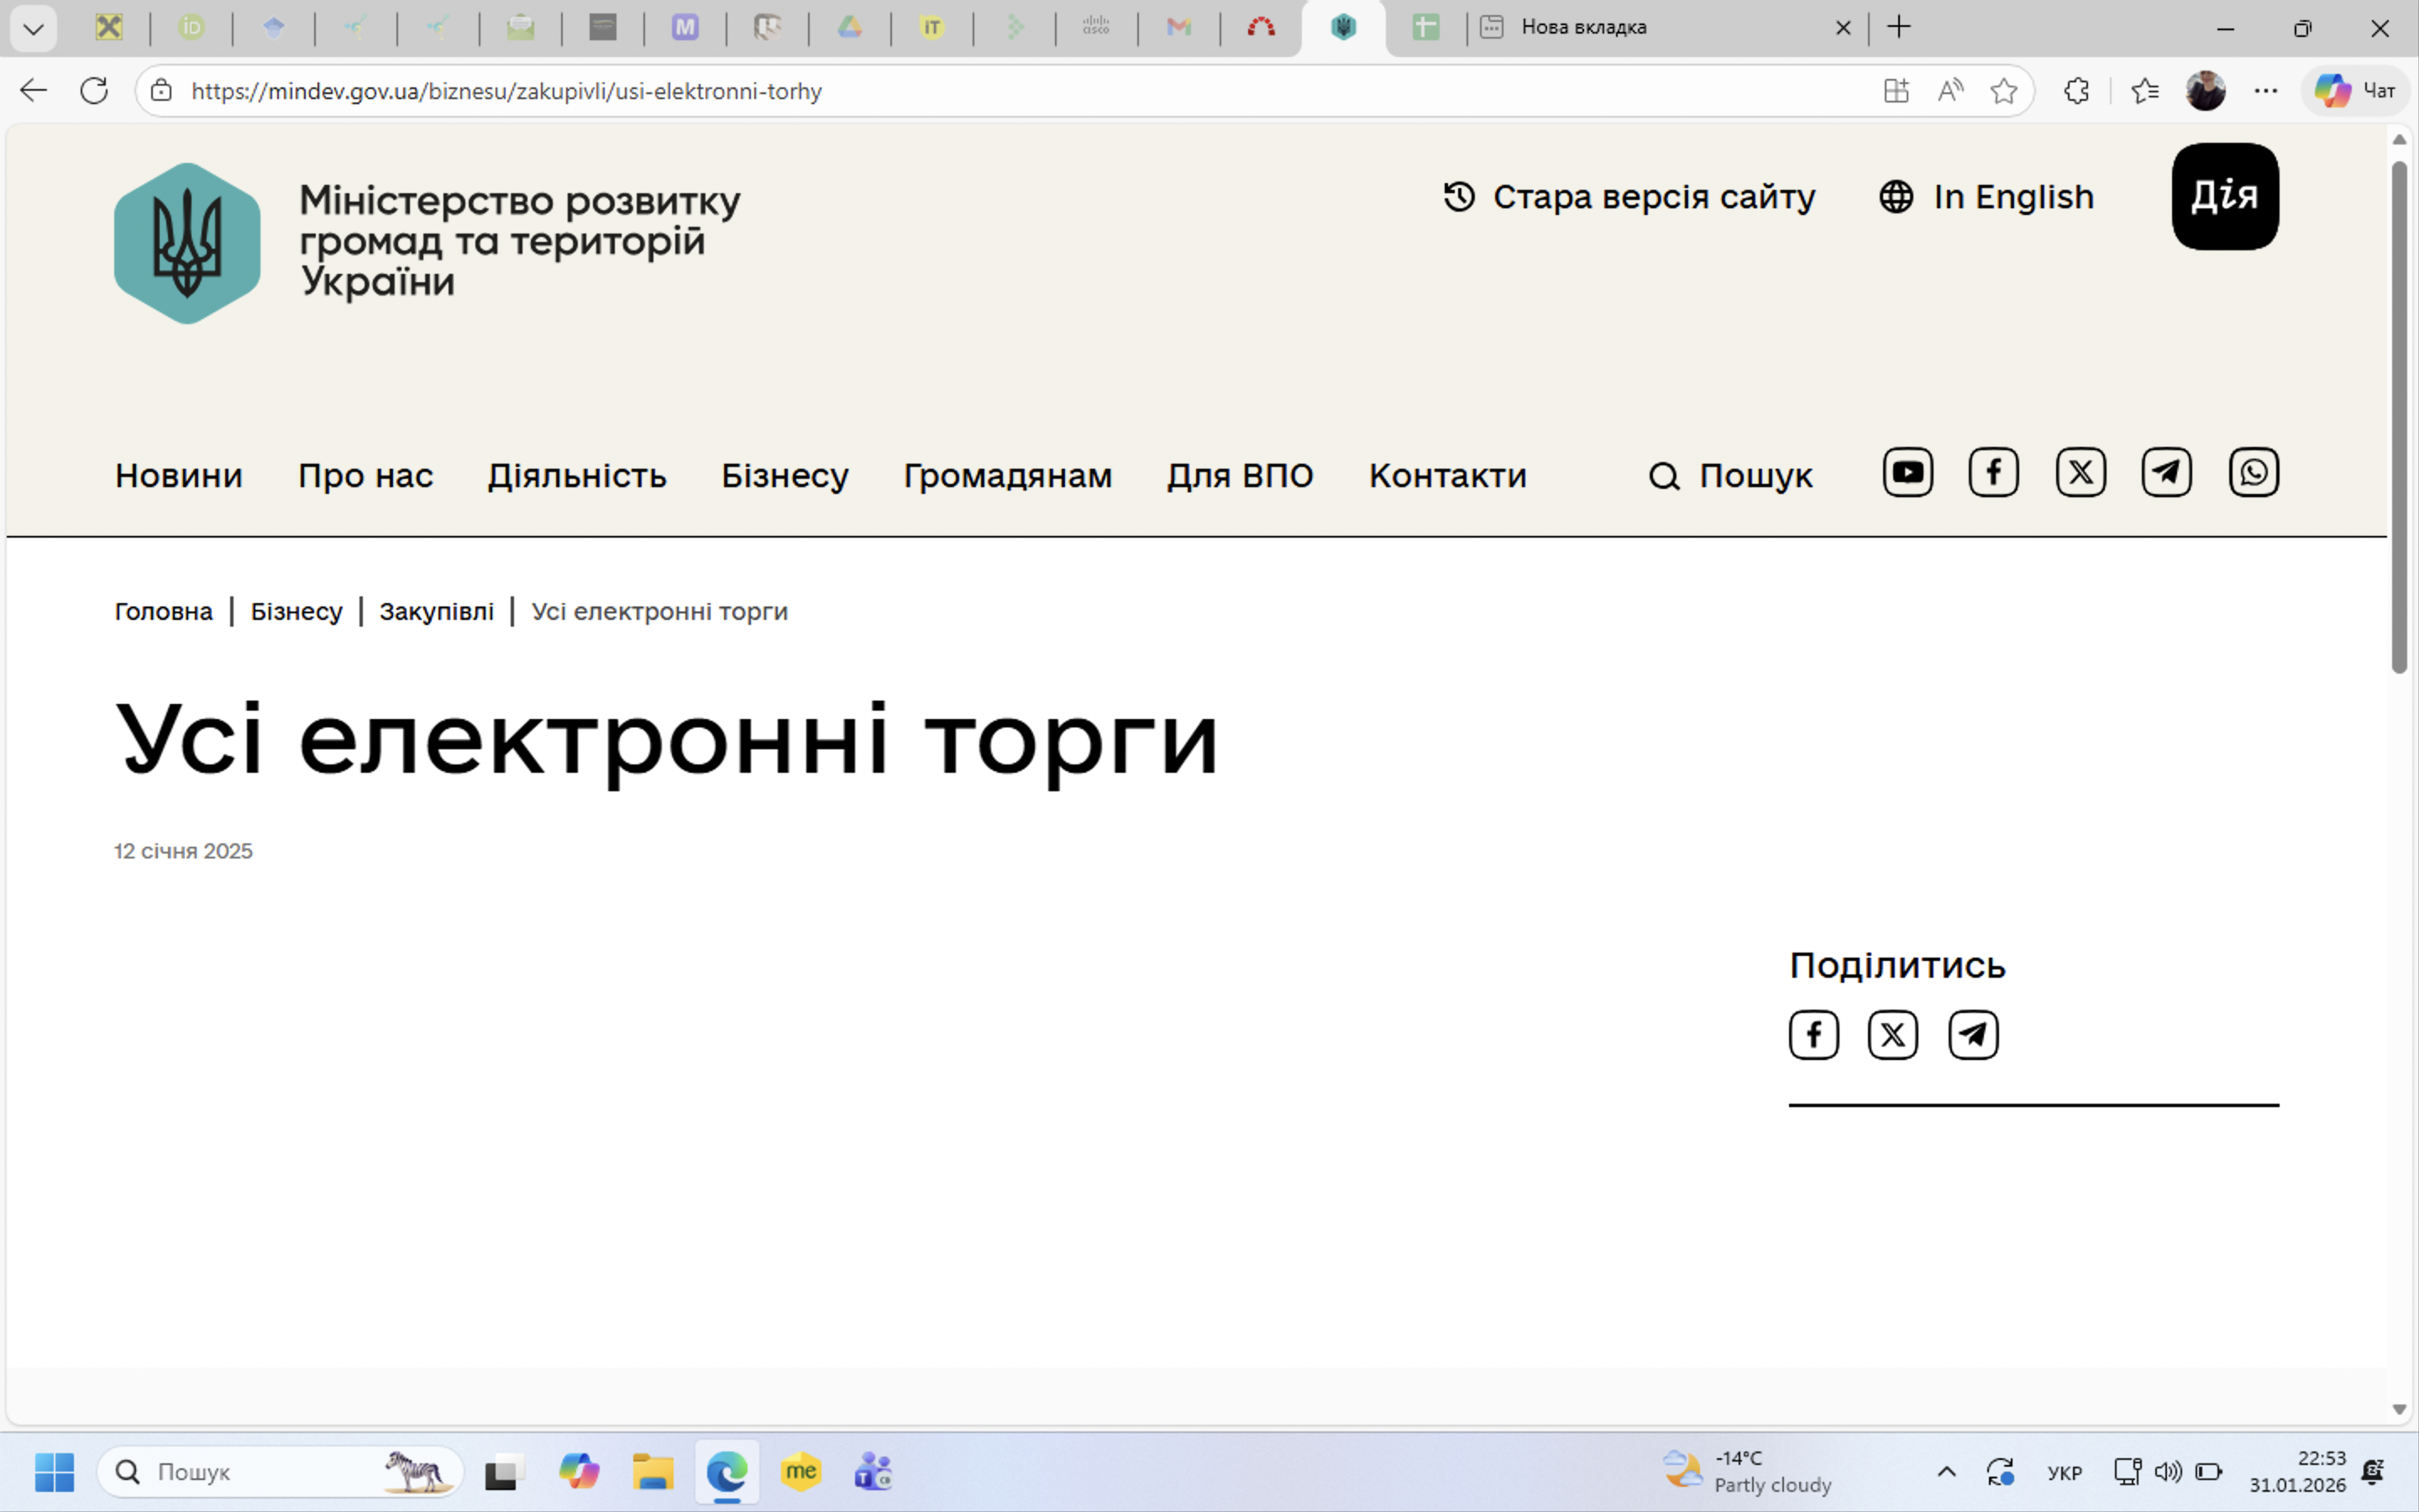Expand the tab search chevron dropdown
This screenshot has width=2419, height=1512.
tap(33, 28)
